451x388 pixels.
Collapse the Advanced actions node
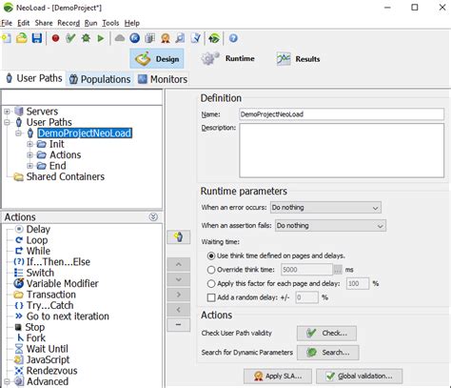[7, 381]
